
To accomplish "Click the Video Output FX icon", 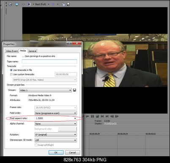I will tap(23, 4).
